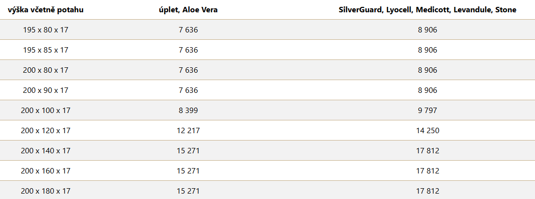Select the 200 x 90 x 17 size cell
535x199 pixels.
(46, 90)
